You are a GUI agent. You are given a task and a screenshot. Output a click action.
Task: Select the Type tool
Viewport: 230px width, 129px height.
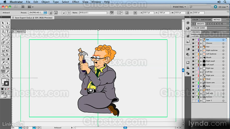pyautogui.click(x=8, y=31)
